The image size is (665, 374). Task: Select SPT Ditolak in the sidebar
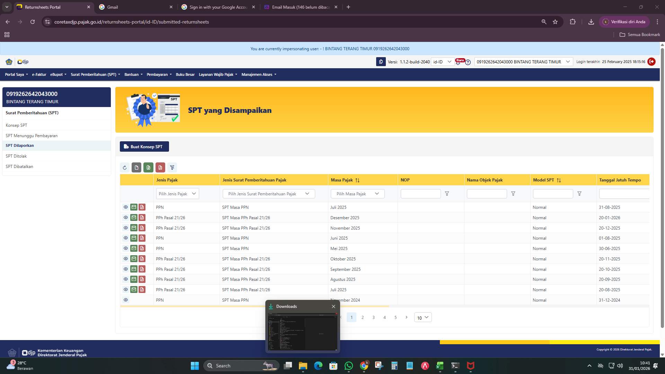pyautogui.click(x=16, y=156)
